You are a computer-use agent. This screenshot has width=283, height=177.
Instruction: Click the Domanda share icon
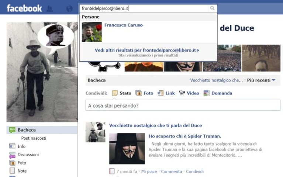(207, 93)
